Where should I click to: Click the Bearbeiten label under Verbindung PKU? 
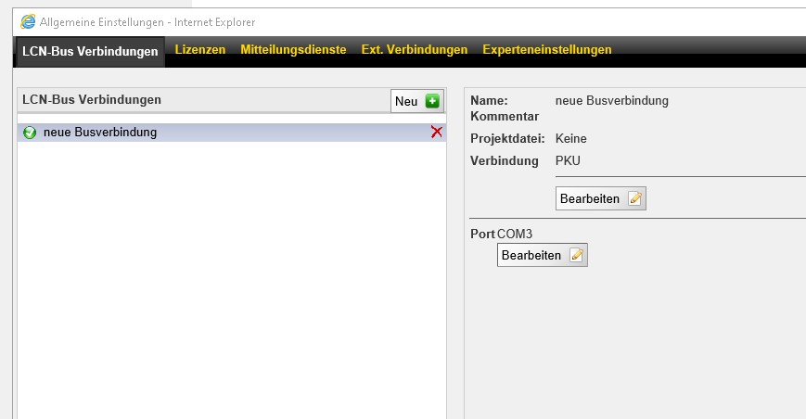click(590, 198)
